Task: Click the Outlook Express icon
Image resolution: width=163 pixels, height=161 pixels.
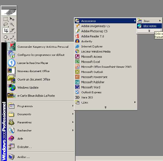Action: (77, 92)
